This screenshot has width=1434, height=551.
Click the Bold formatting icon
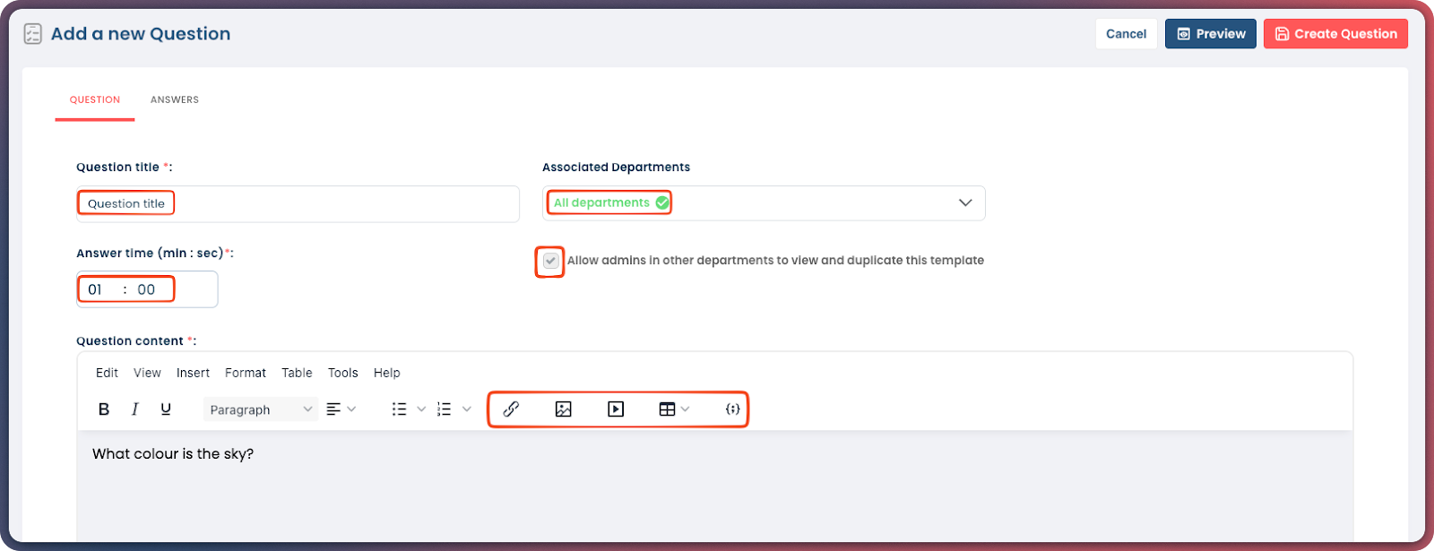coord(104,409)
